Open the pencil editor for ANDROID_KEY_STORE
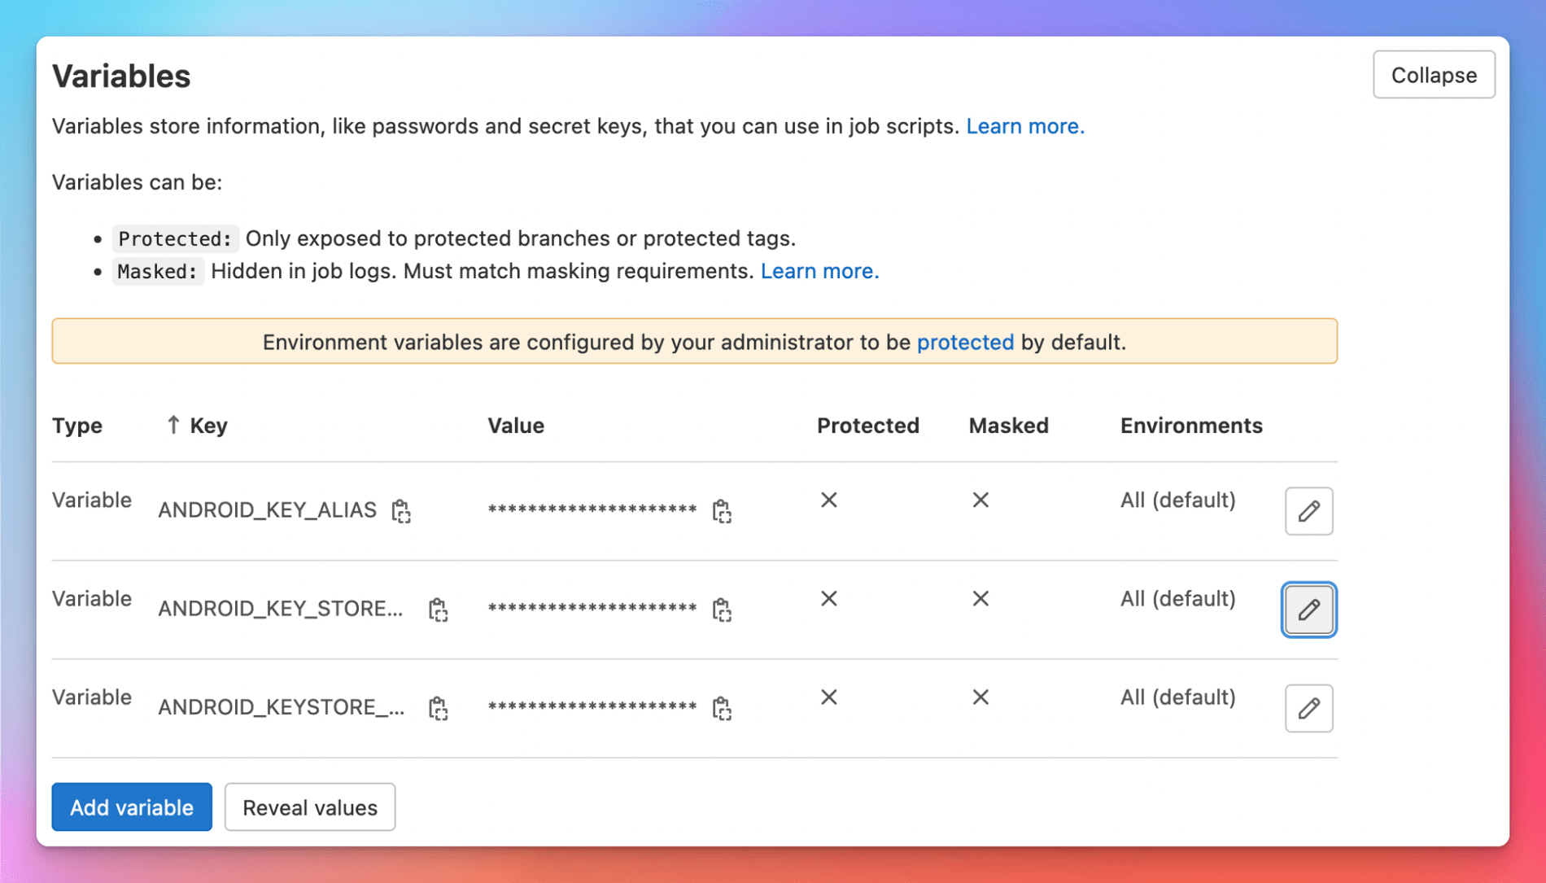This screenshot has width=1546, height=883. [1308, 609]
